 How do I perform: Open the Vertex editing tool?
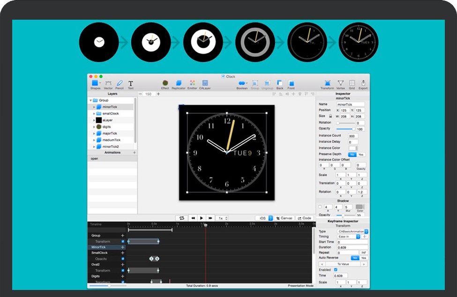pos(341,83)
